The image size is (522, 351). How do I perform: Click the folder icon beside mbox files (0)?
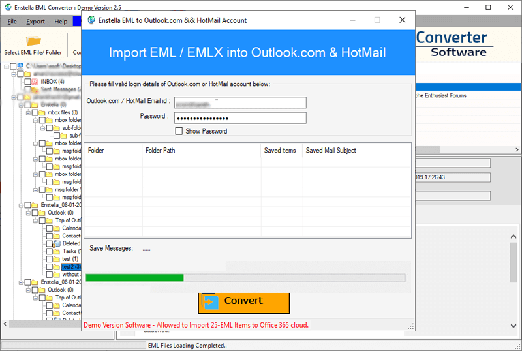[42, 113]
